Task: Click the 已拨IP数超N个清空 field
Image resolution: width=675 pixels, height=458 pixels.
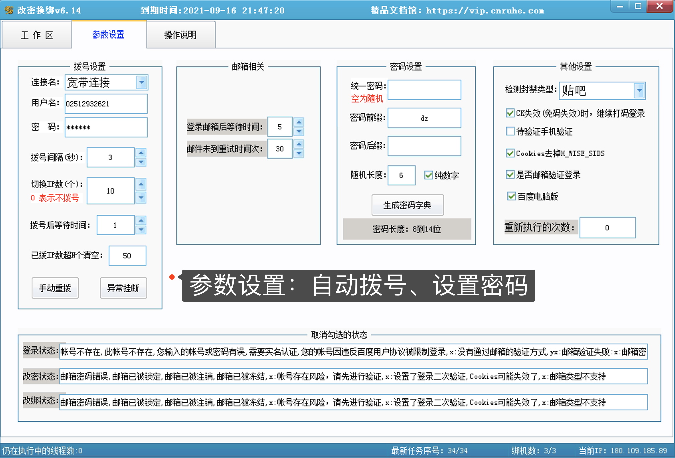Action: tap(127, 256)
